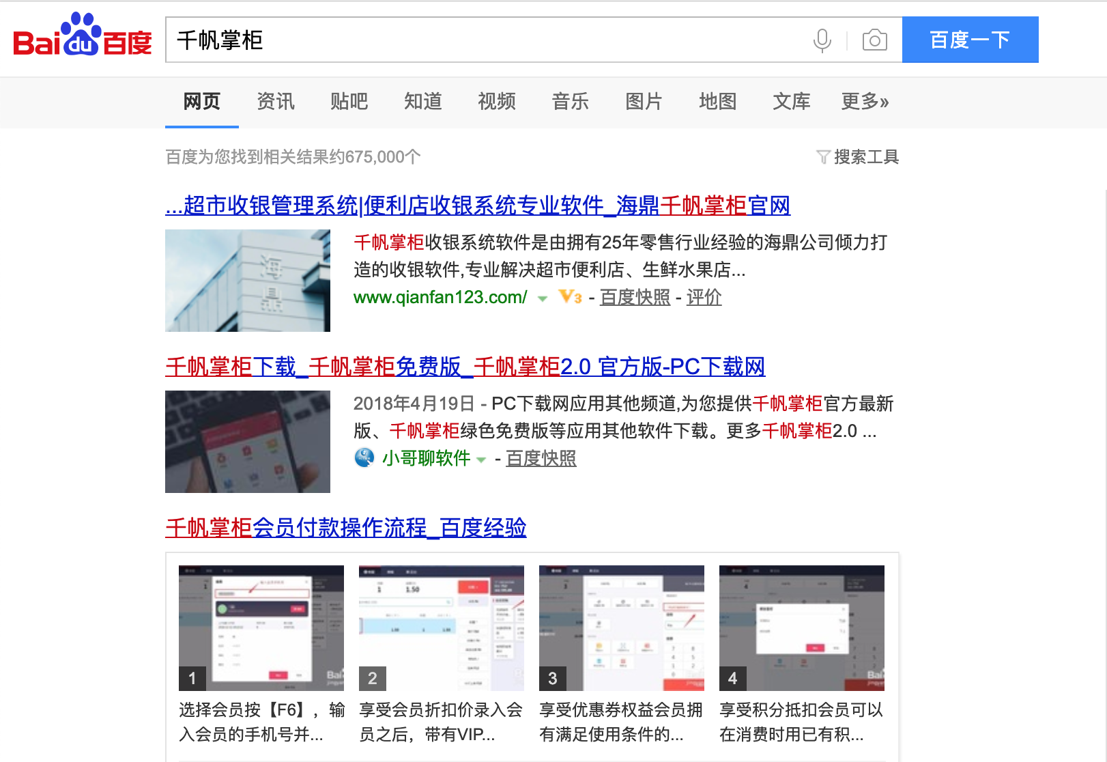Switch to 资讯 tab
Viewport: 1107px width, 762px height.
coord(276,102)
